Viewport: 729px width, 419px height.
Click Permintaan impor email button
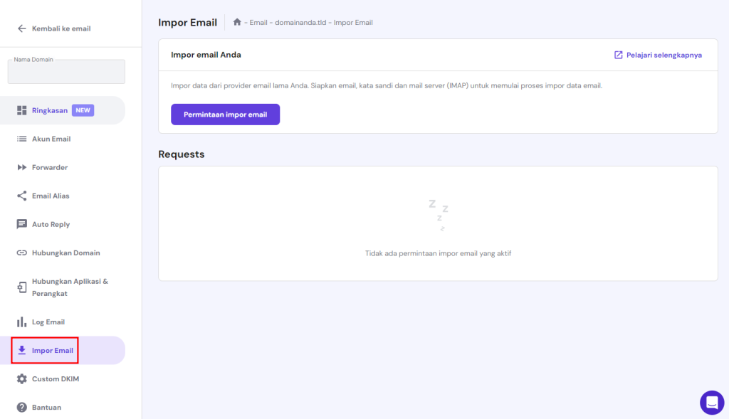point(225,114)
